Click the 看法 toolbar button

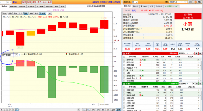coord(24,2)
